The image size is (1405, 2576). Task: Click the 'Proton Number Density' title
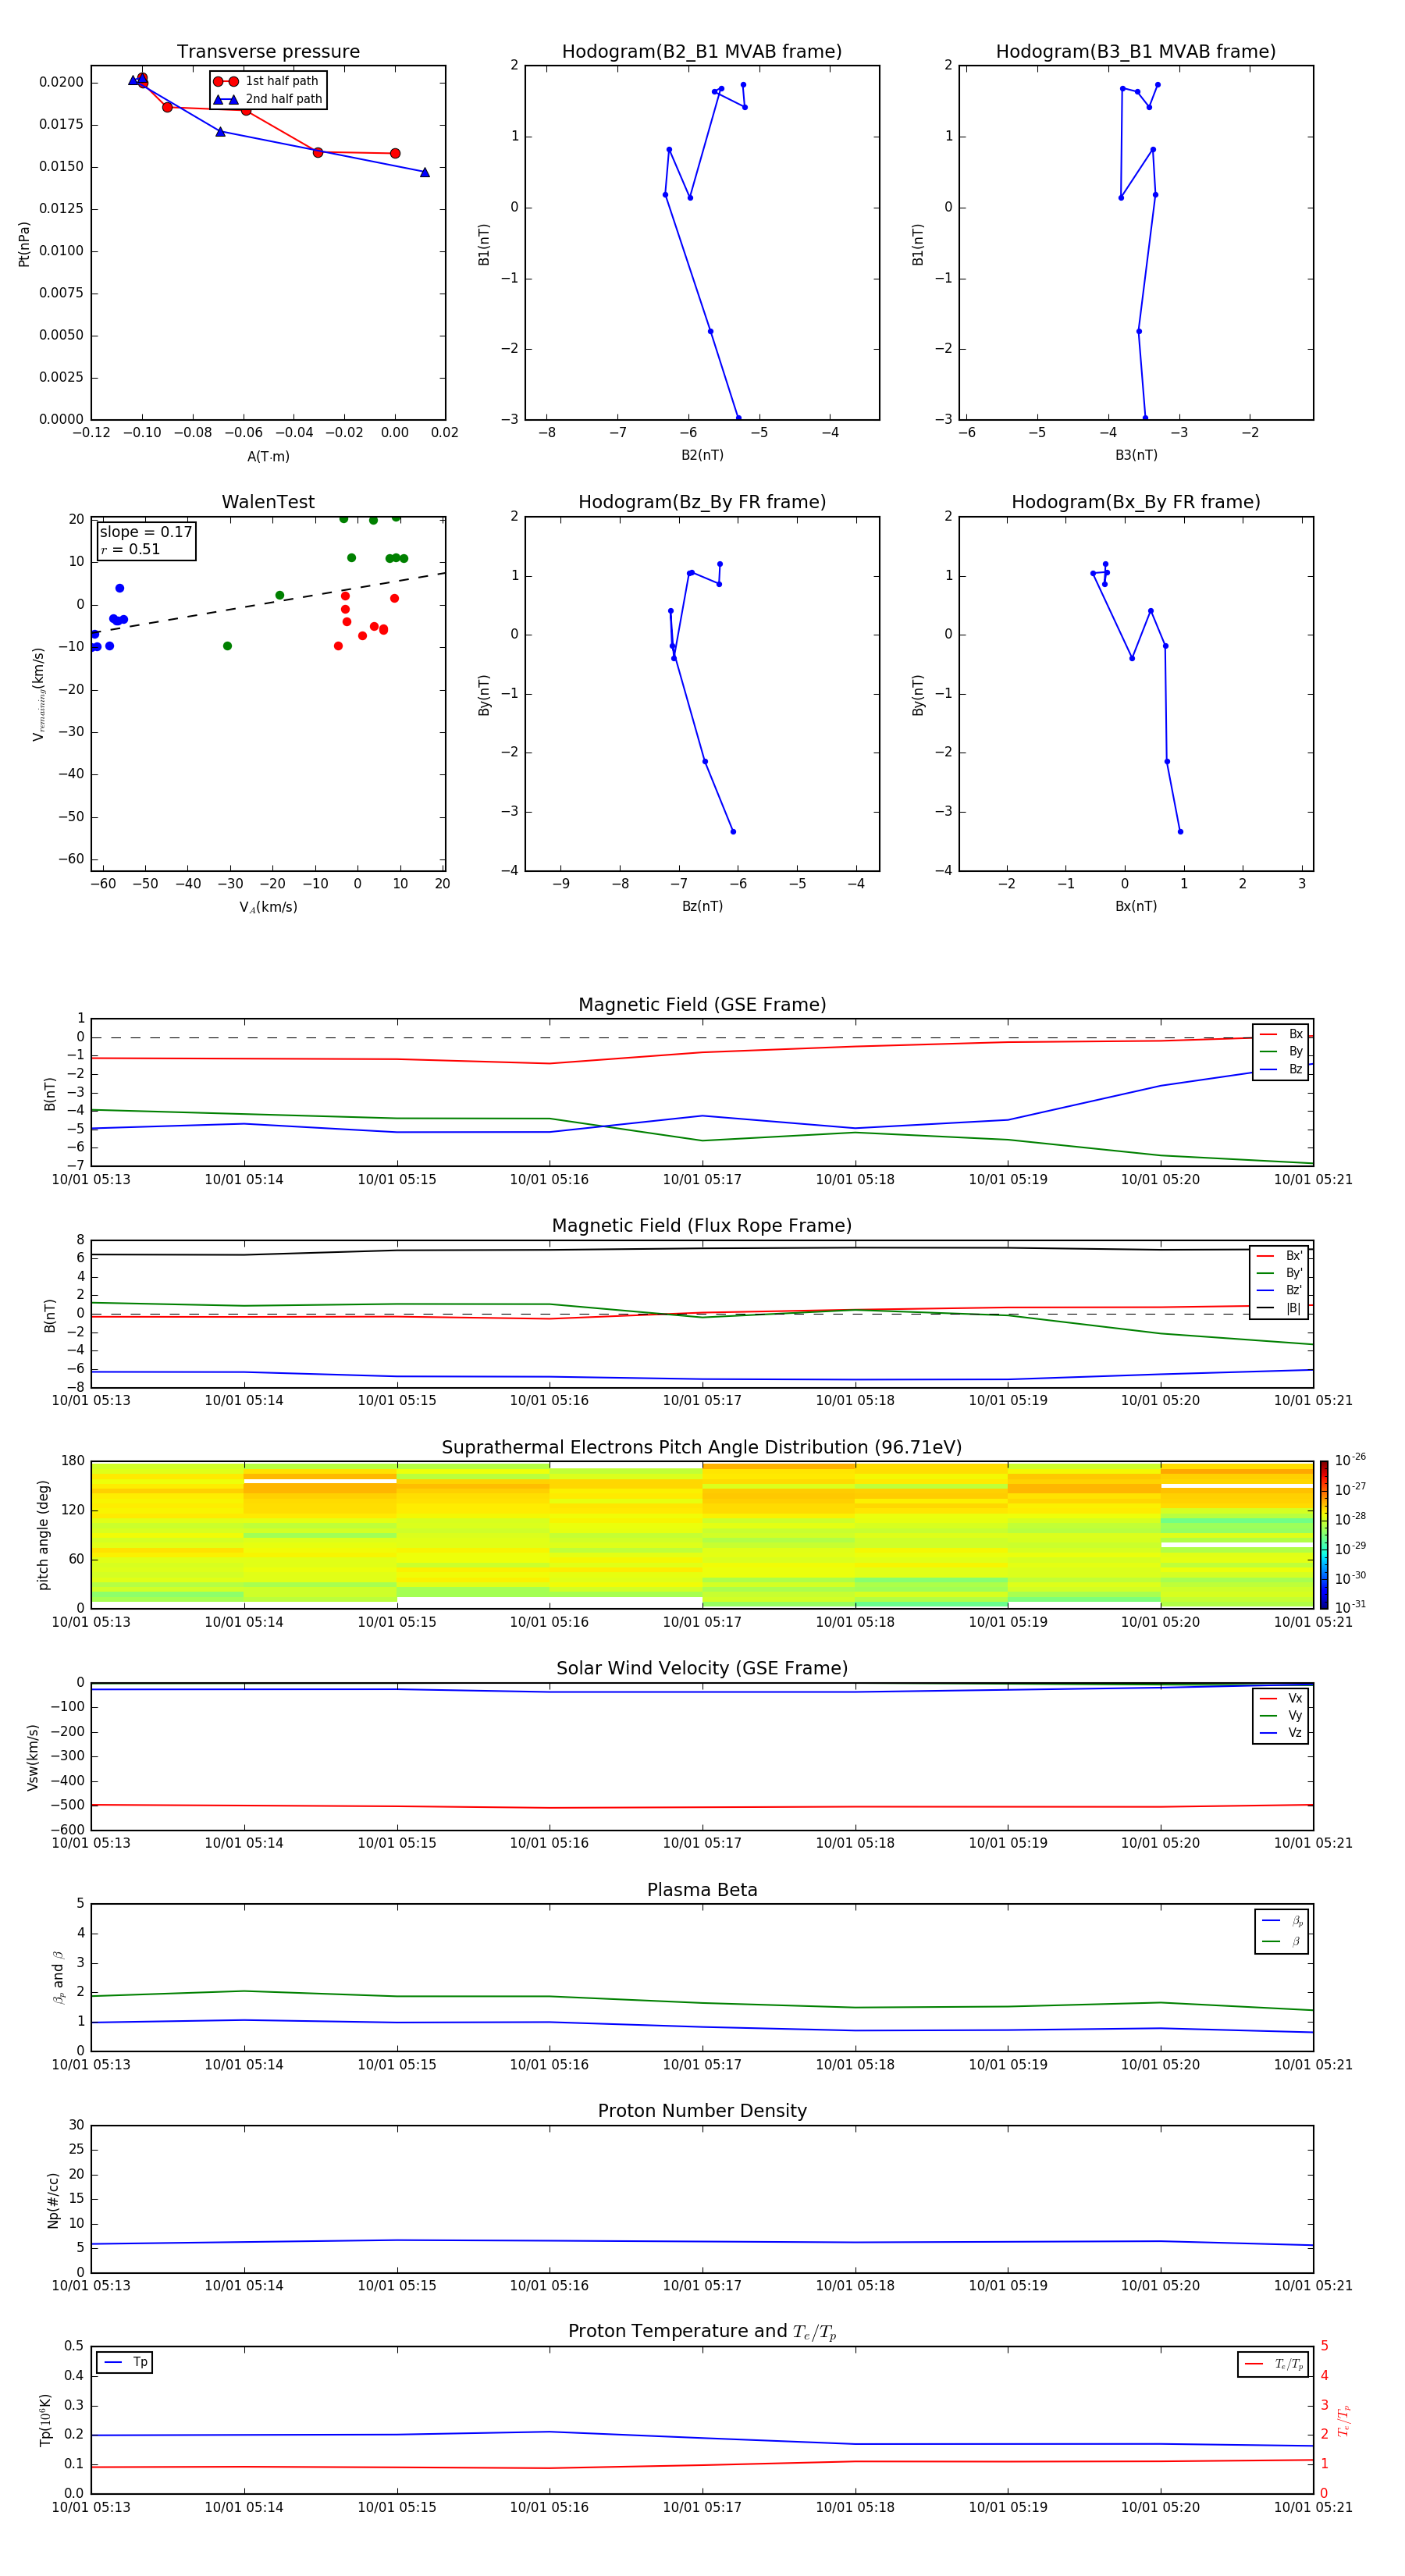[702, 2111]
